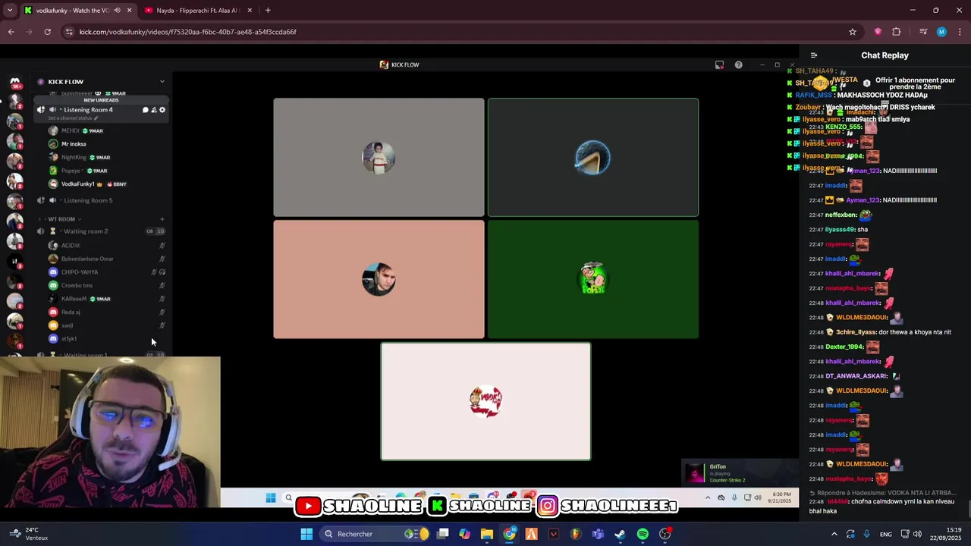The height and width of the screenshot is (546, 971).
Task: Add a channel to WT ROOM
Action: (162, 219)
